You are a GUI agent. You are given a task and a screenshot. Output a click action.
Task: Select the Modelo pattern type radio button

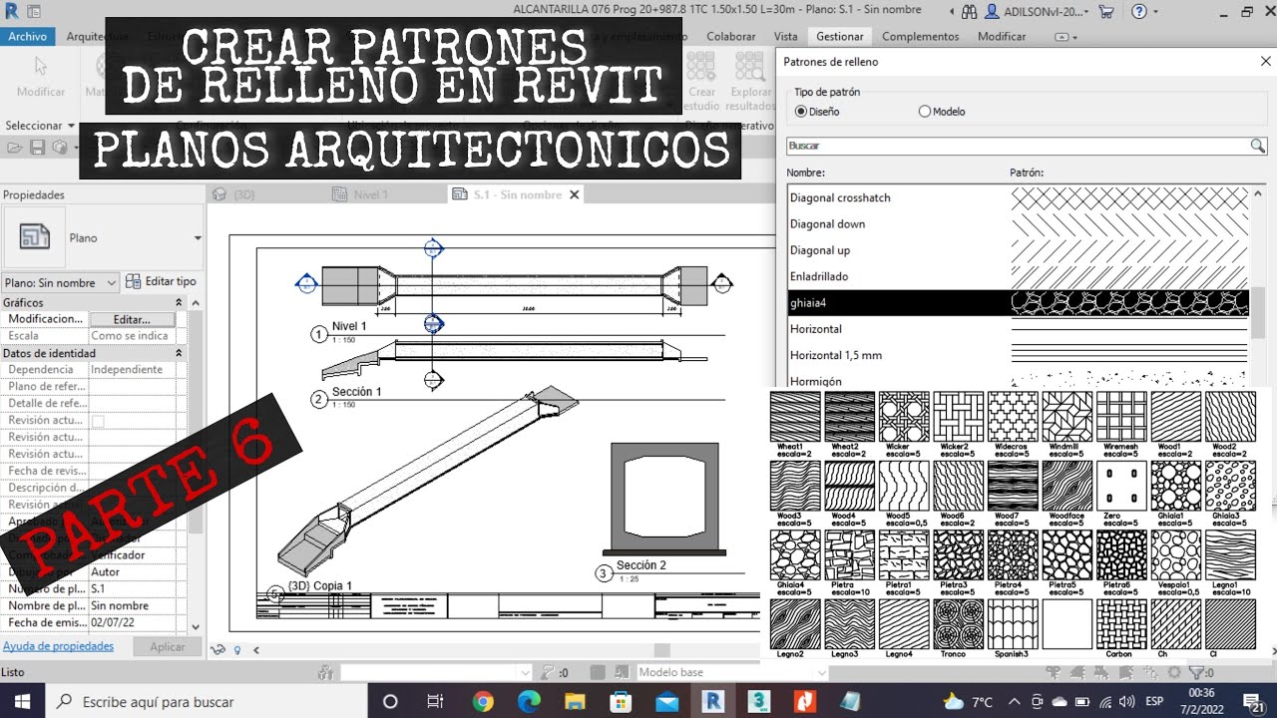(x=924, y=112)
